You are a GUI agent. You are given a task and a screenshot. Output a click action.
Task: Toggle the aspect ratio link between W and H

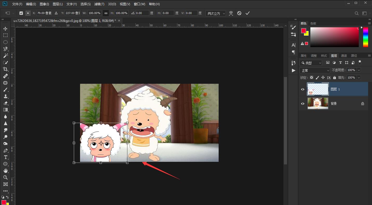[x=106, y=13]
